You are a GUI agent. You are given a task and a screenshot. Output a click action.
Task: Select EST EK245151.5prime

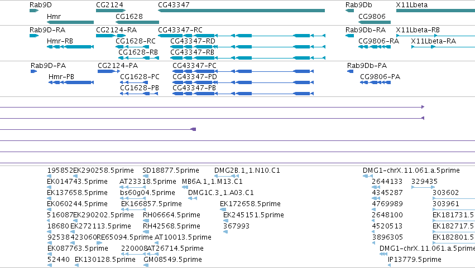[253, 215]
